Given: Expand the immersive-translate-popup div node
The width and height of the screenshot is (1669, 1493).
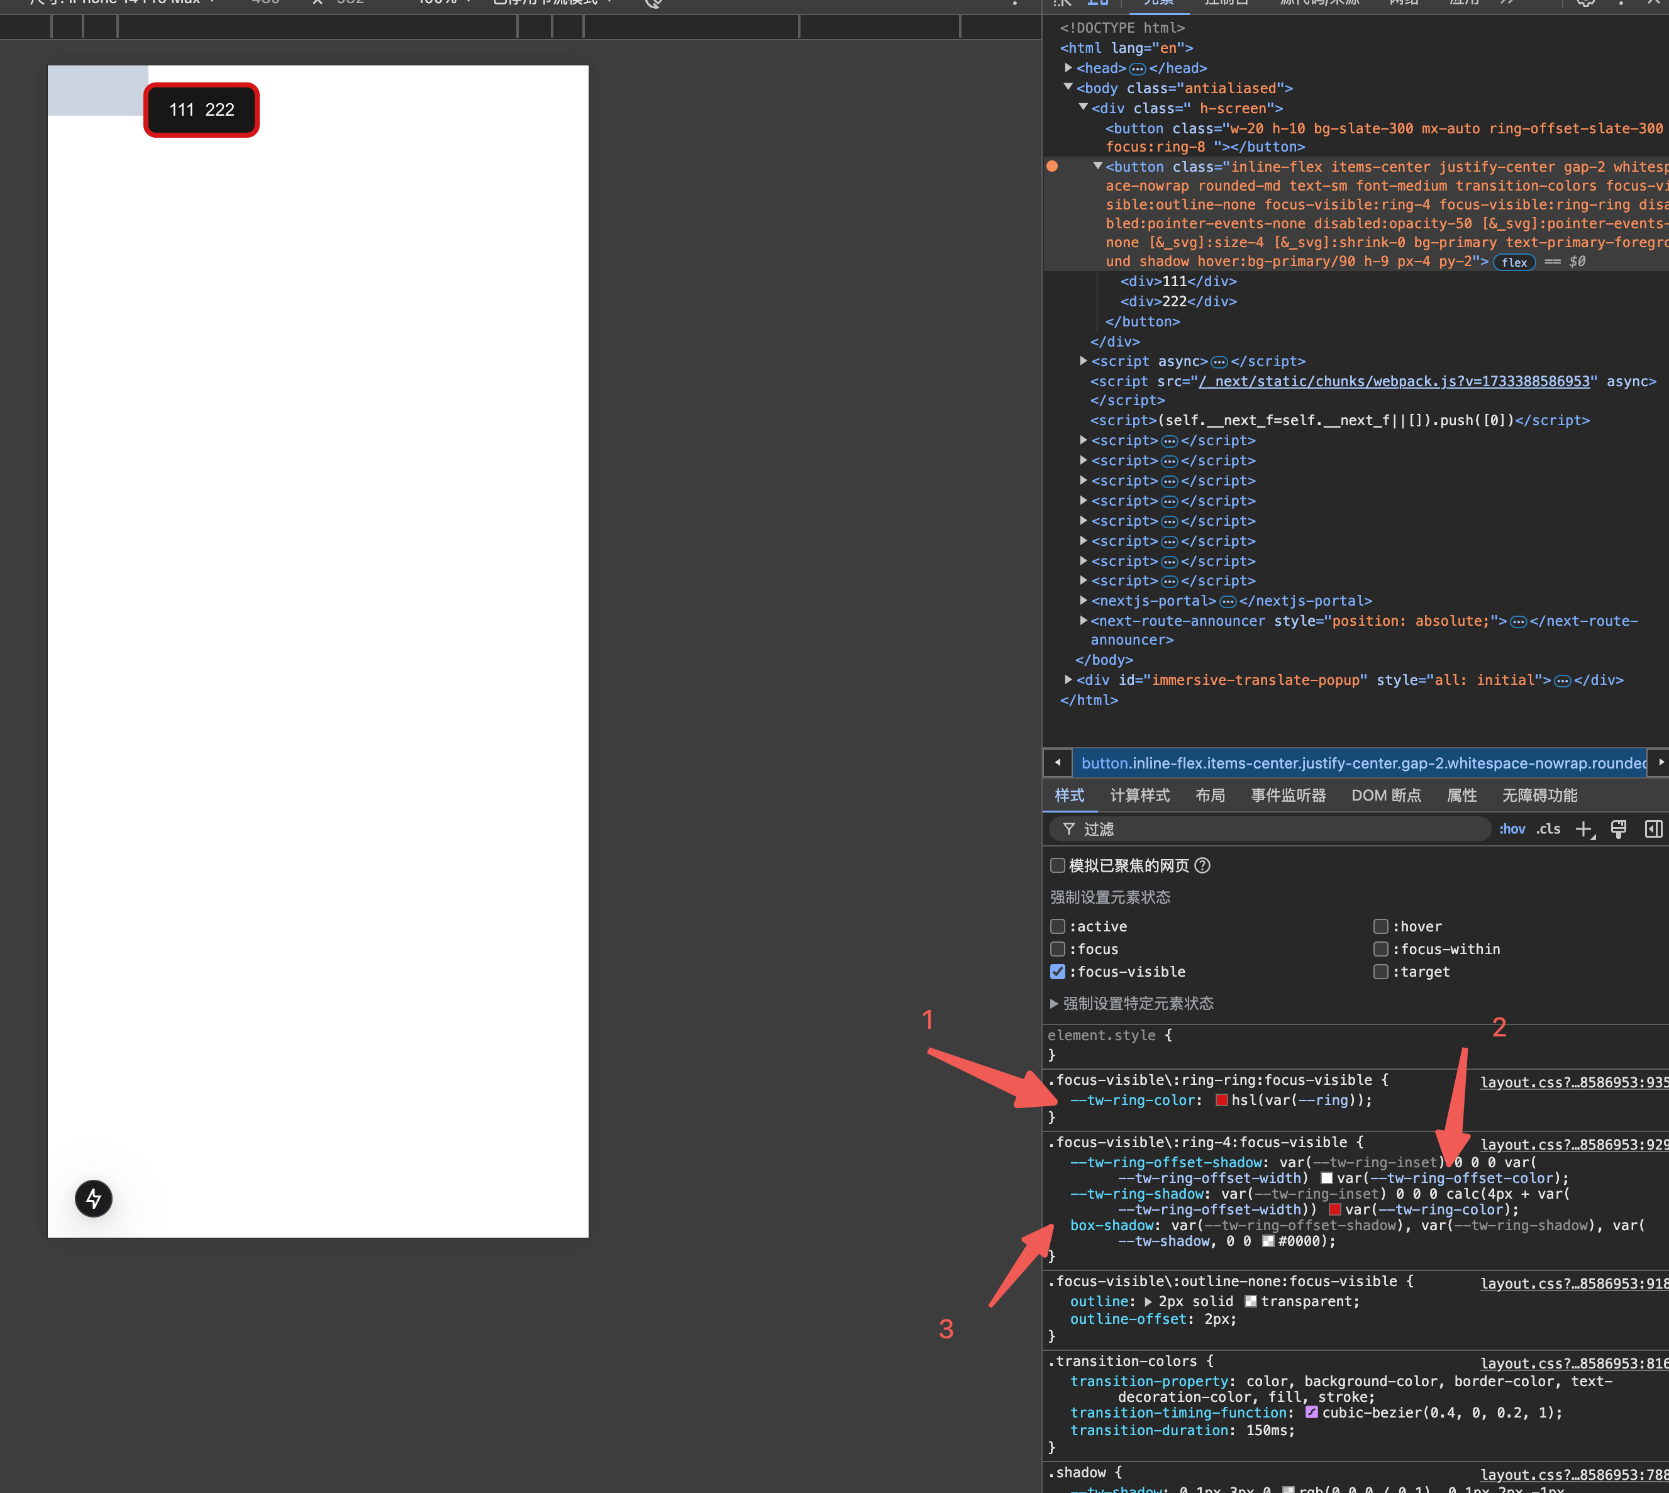Looking at the screenshot, I should pos(1068,680).
